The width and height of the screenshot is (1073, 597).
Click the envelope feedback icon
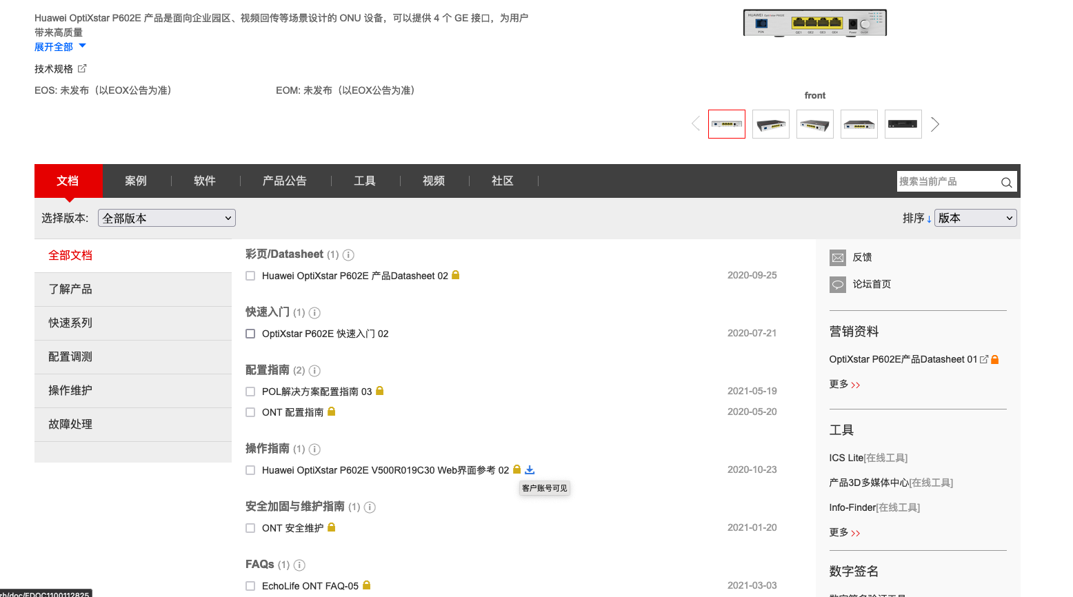tap(838, 258)
